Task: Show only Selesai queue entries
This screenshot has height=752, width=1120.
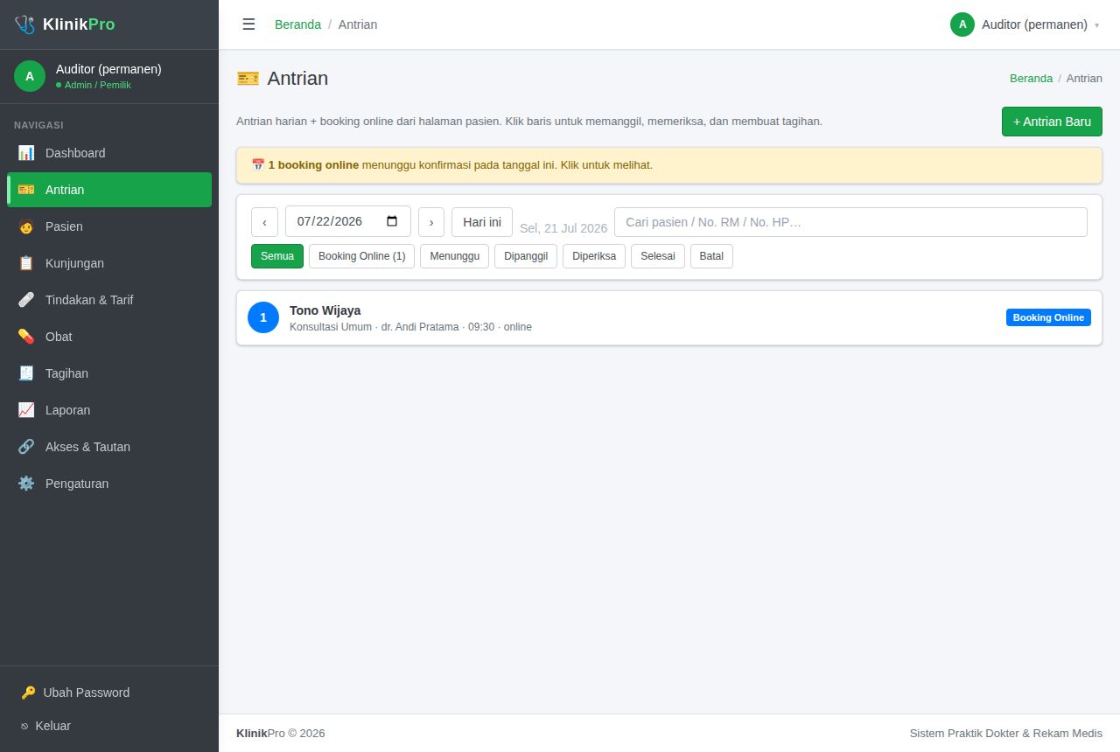Action: click(x=658, y=256)
